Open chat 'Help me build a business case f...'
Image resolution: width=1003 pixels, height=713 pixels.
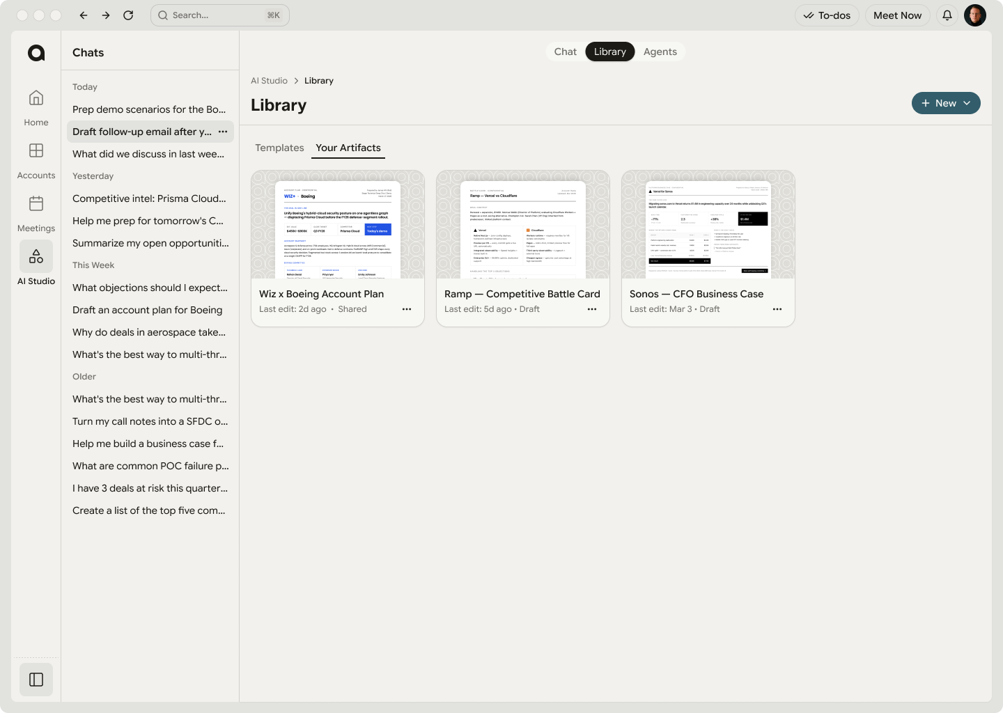point(150,444)
